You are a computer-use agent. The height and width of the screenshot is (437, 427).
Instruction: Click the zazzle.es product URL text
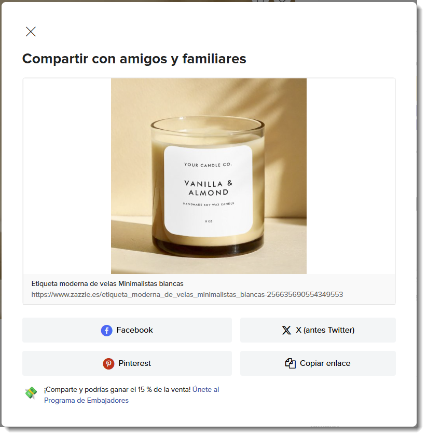[187, 295]
